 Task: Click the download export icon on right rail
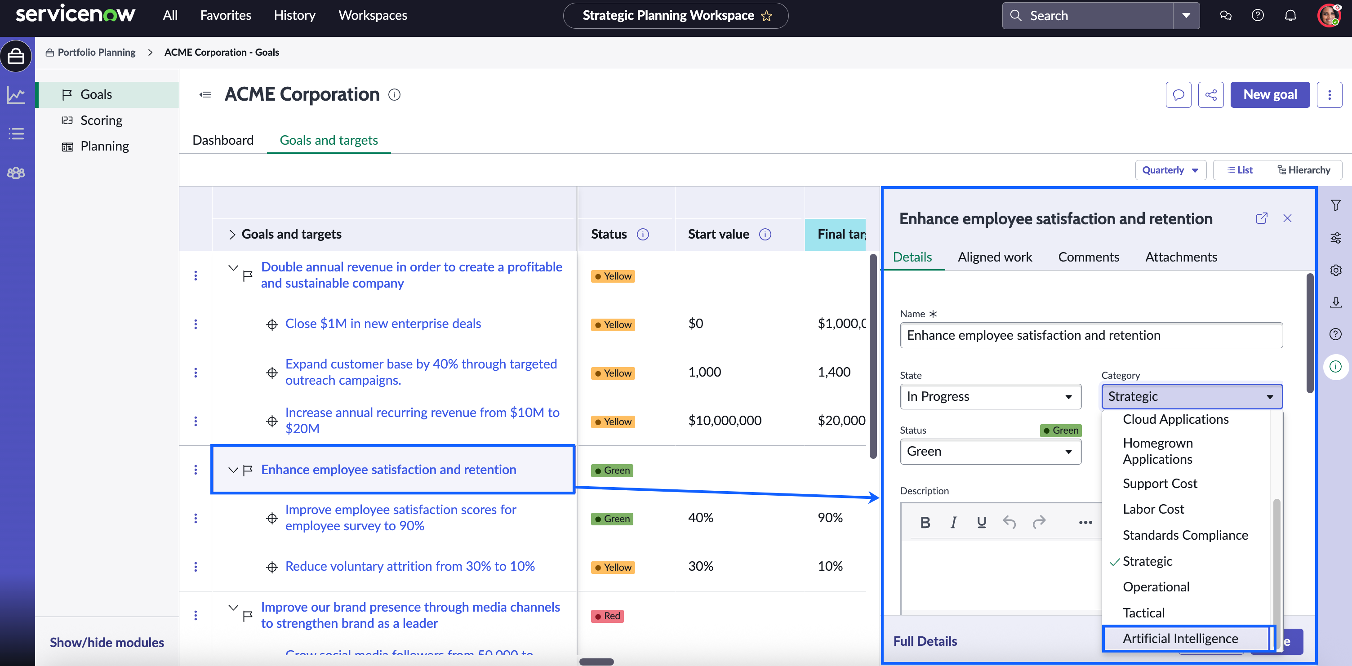point(1336,302)
